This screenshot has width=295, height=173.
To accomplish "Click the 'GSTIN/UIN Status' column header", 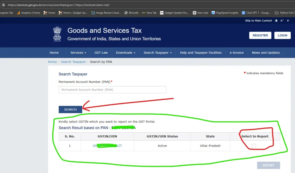I will coord(162,136).
